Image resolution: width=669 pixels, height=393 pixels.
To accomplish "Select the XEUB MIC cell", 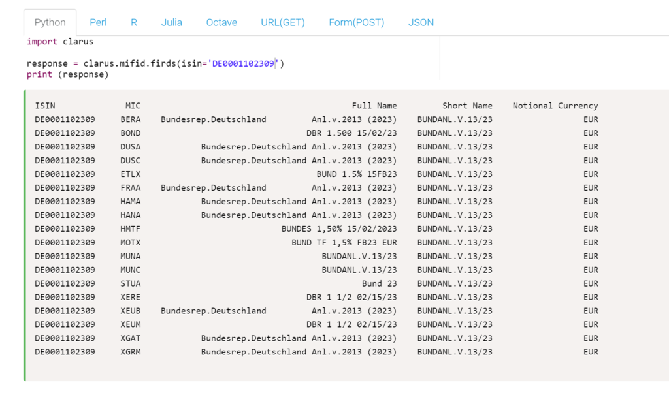I will [x=130, y=311].
